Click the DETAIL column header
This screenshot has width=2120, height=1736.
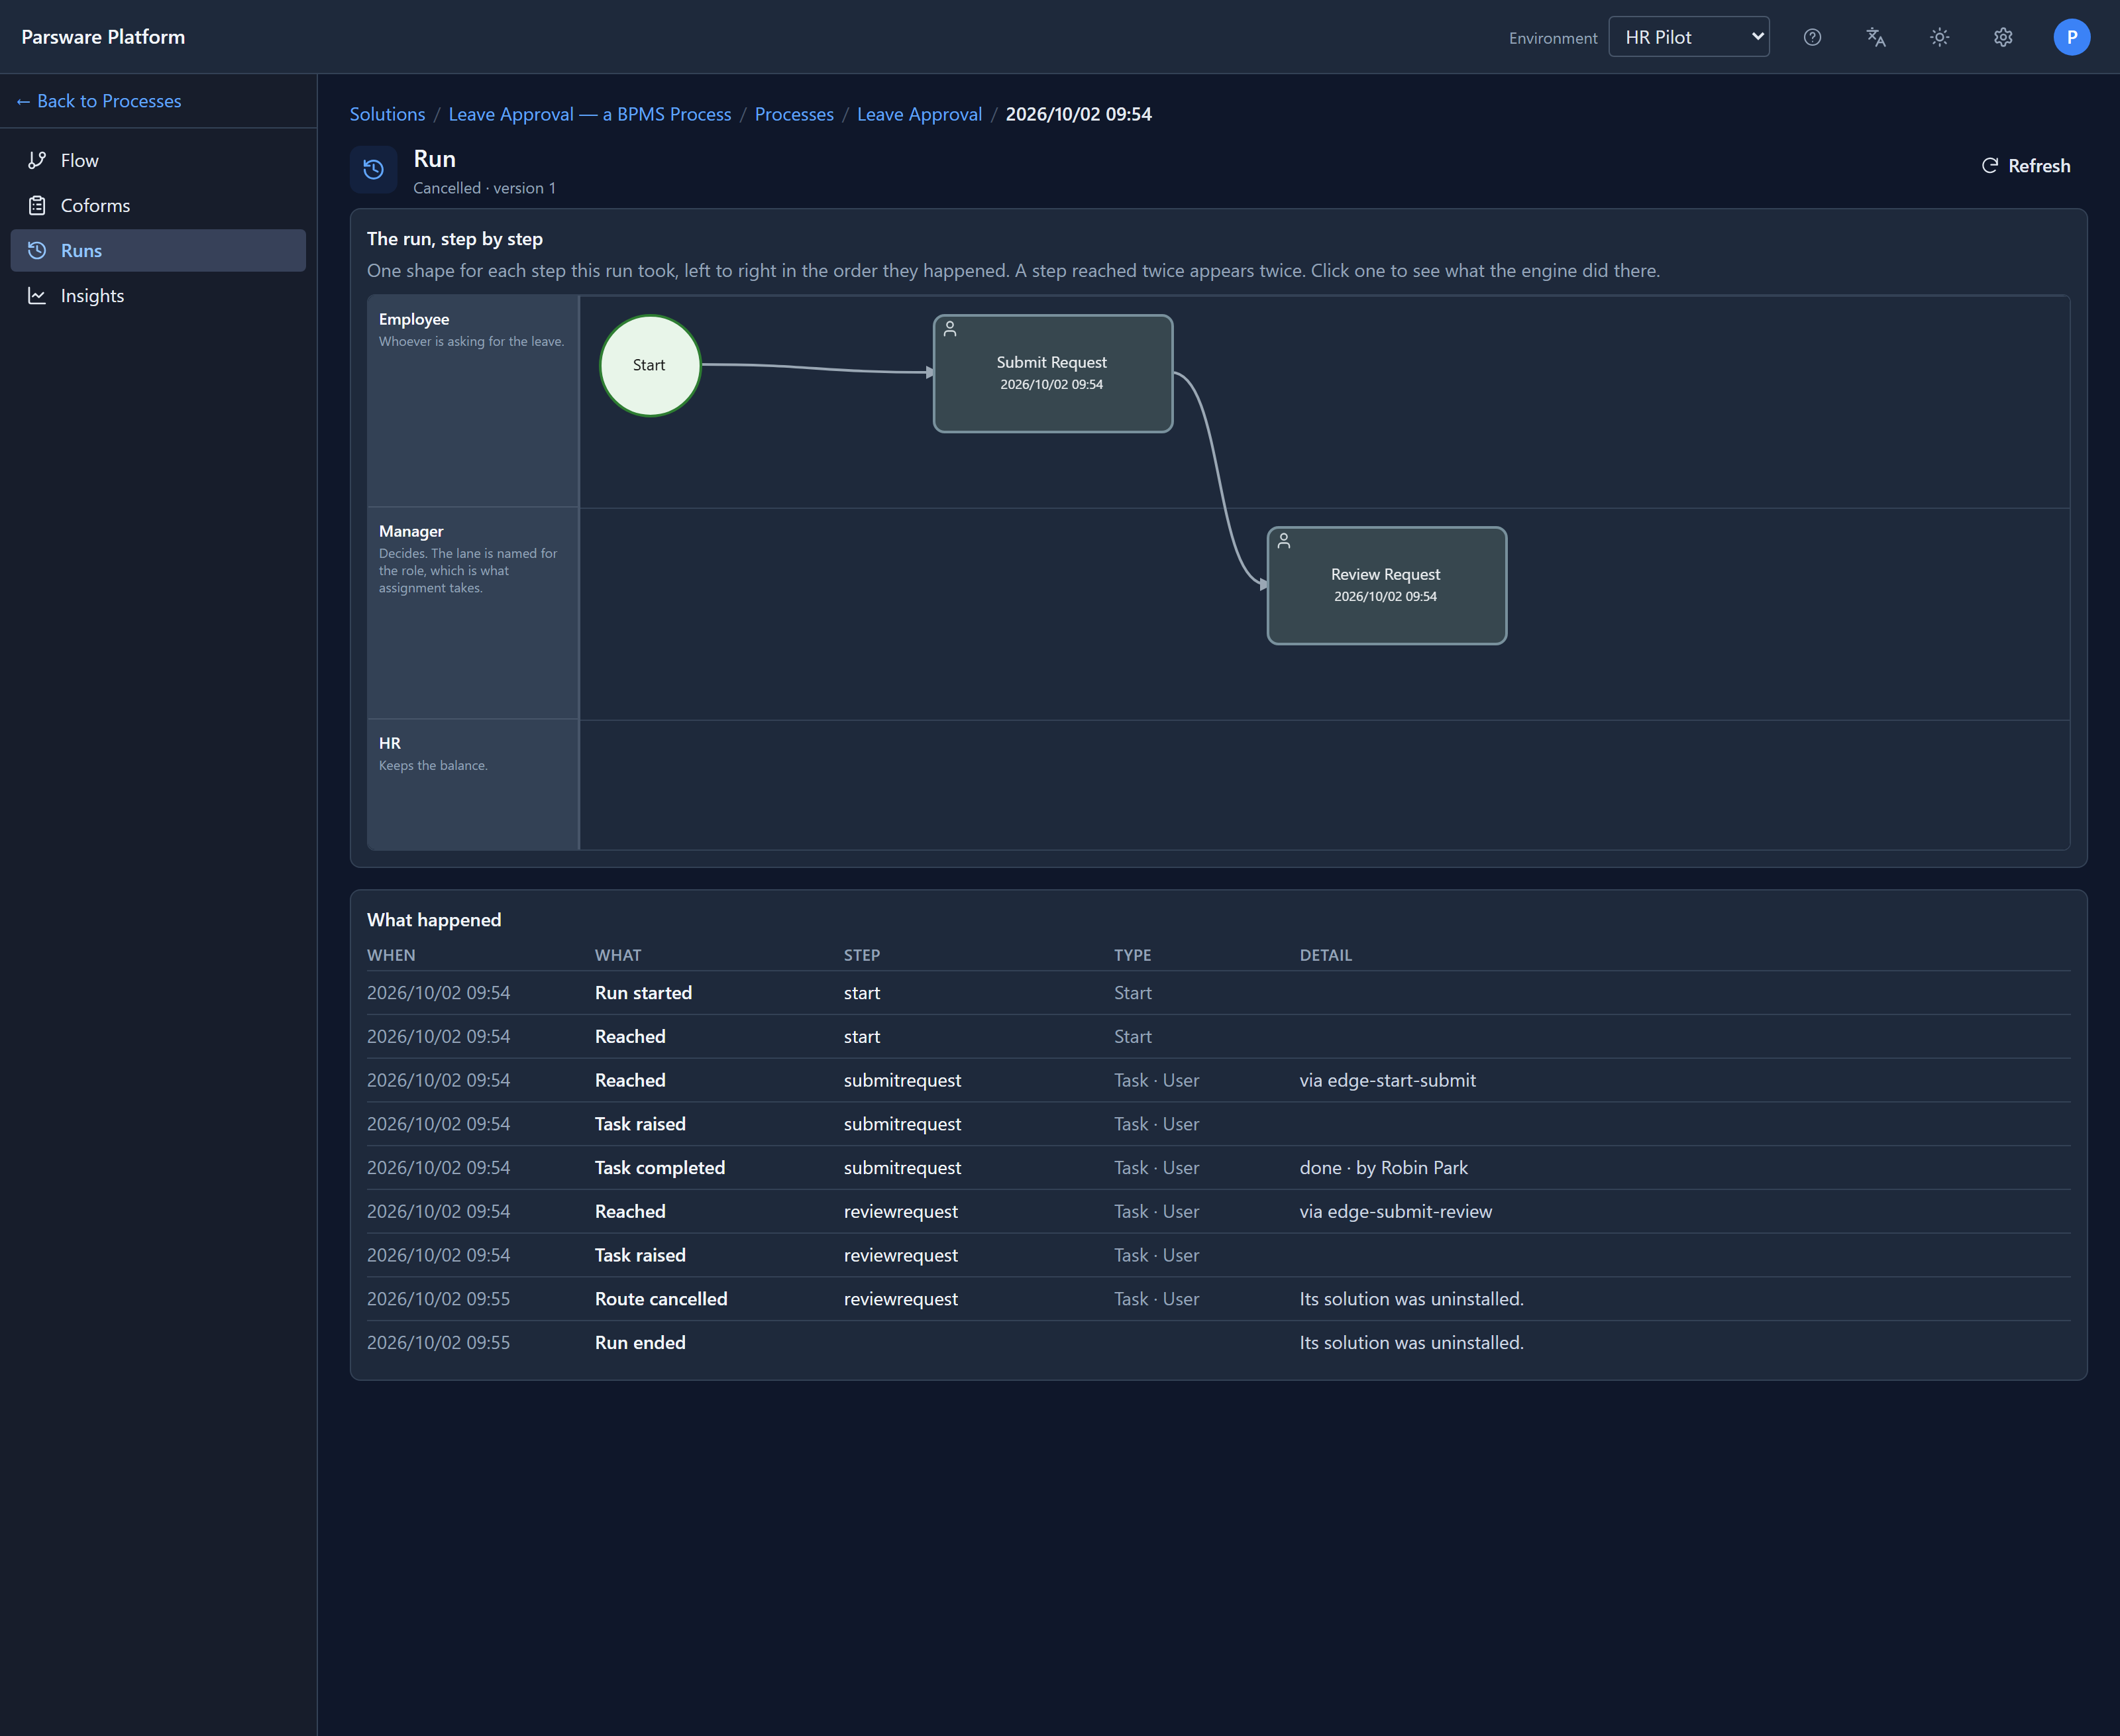click(1326, 955)
